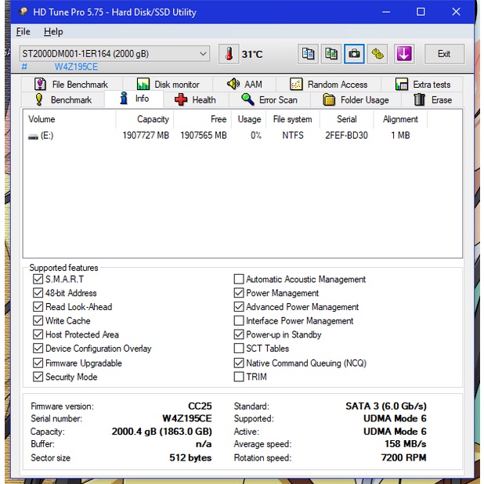Click the copy text to clipboard icon
Viewport: 484px width, 484px height.
[x=309, y=54]
